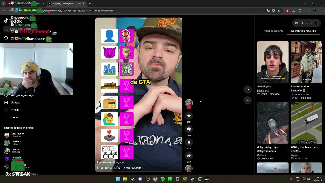Image resolution: width=325 pixels, height=183 pixels.
Task: Open File Explorer from the taskbar
Action: pos(125,179)
